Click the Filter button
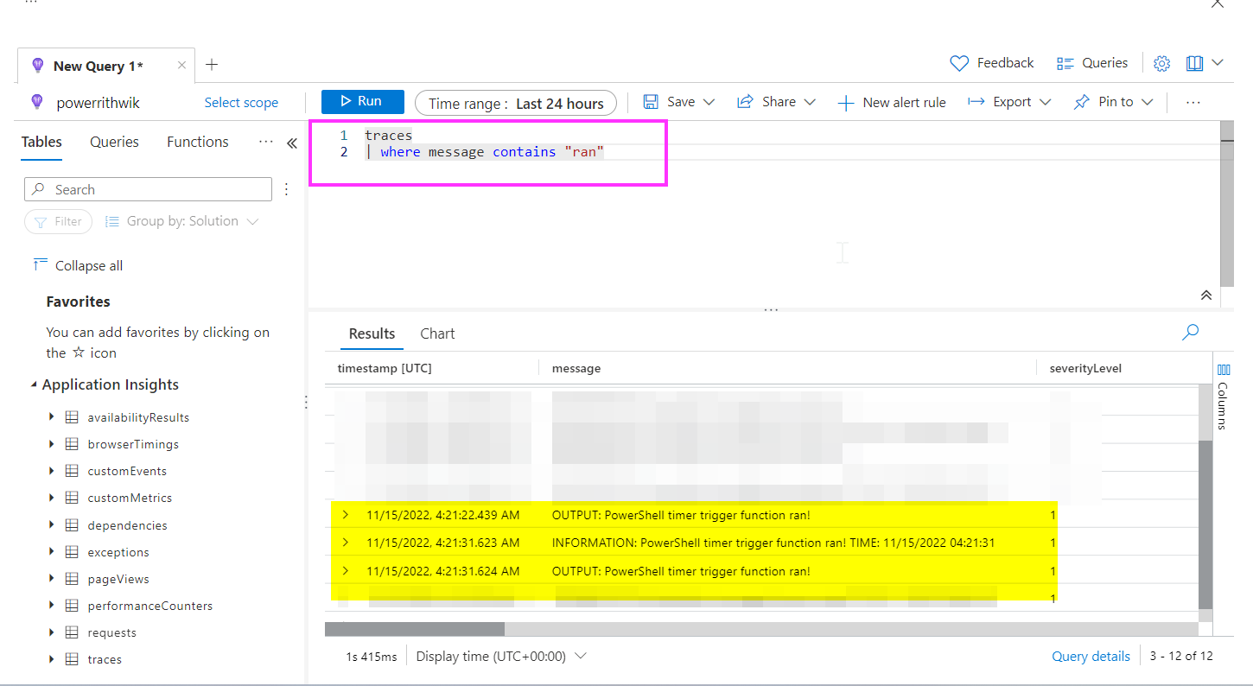Screen dimensions: 1253x686 (x=58, y=221)
